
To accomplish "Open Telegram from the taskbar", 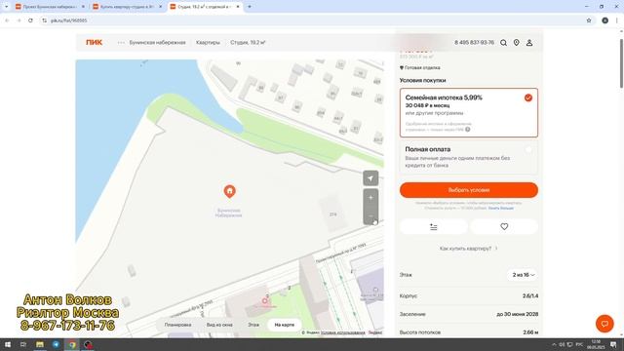I will coord(56,344).
